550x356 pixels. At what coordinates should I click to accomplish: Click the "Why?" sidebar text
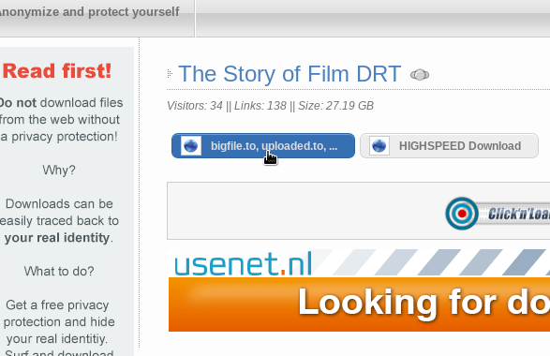tap(59, 171)
